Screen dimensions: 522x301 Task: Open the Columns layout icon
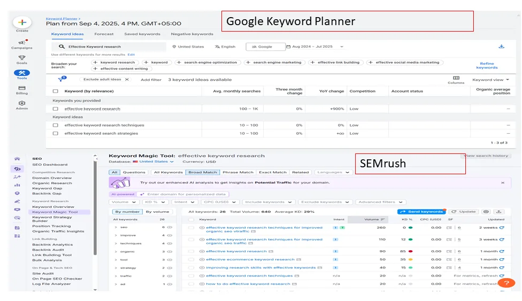(456, 78)
